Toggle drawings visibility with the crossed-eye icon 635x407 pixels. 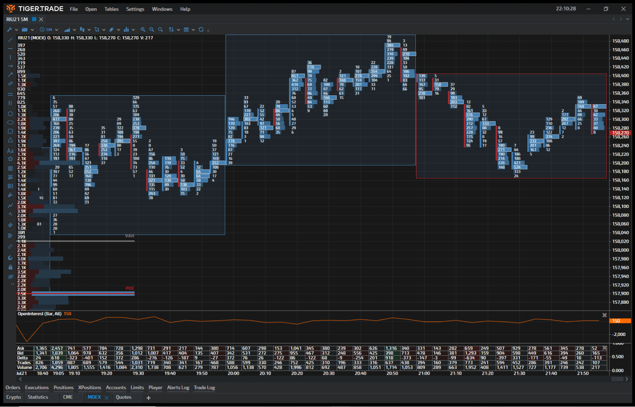pyautogui.click(x=10, y=276)
